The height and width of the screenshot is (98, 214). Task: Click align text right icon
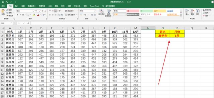tap(55, 15)
